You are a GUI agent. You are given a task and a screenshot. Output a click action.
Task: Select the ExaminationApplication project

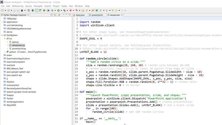click(x=18, y=59)
